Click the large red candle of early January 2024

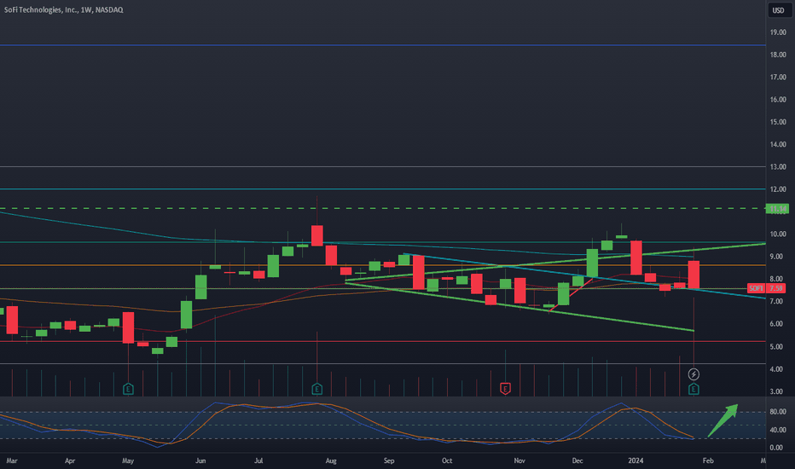point(635,258)
